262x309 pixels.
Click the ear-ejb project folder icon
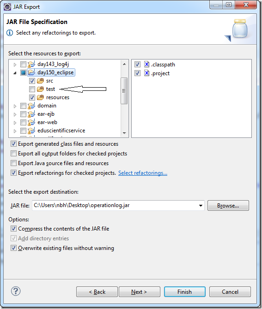[x=31, y=114]
